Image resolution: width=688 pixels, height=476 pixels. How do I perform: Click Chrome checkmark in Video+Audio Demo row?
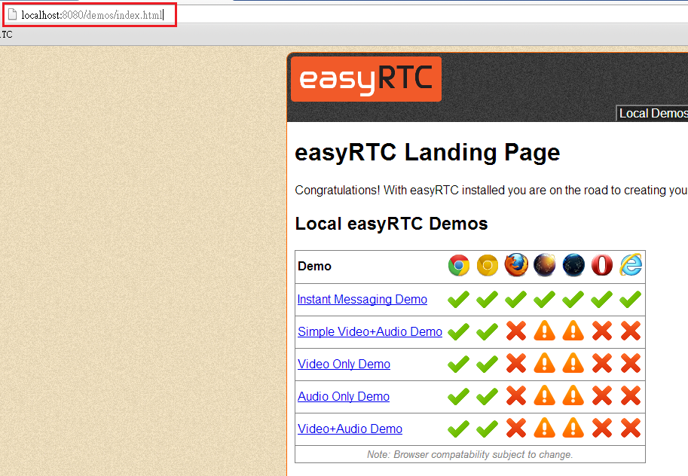pyautogui.click(x=458, y=429)
